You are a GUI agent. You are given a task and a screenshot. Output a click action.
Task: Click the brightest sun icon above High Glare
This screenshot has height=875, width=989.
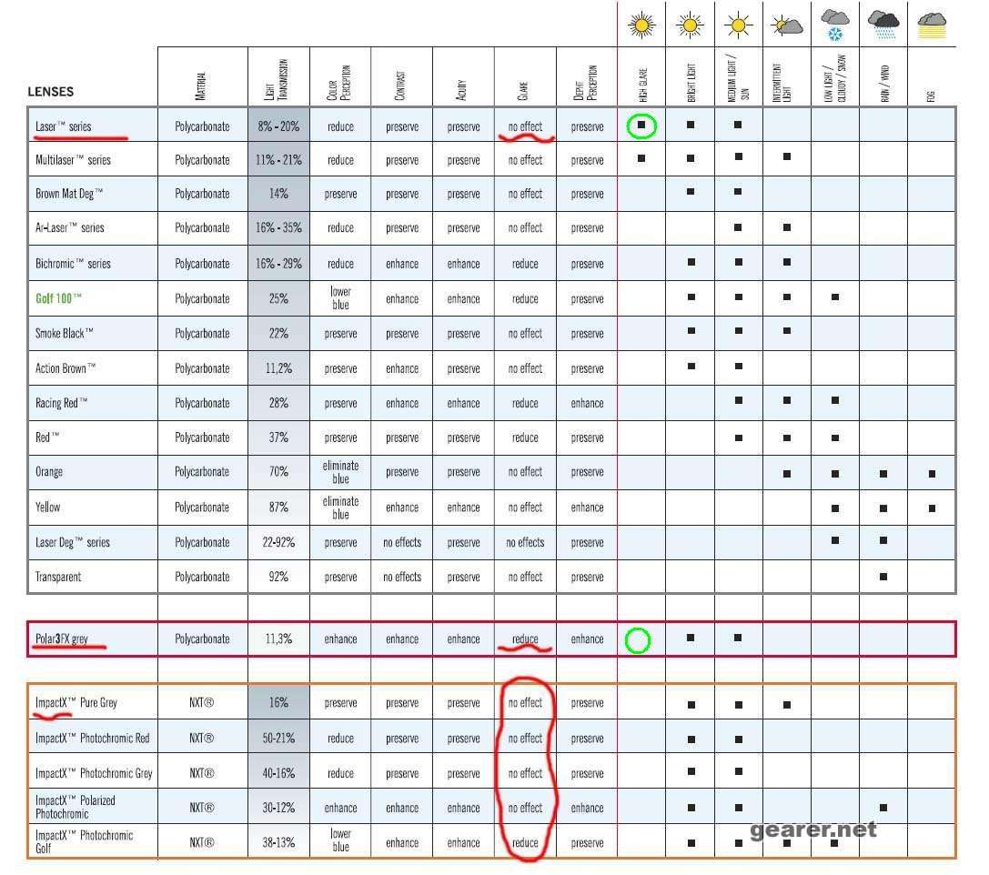point(641,25)
